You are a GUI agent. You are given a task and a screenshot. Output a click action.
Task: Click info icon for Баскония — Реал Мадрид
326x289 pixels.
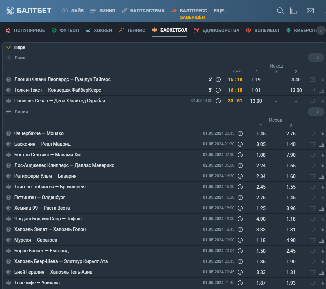pos(240,144)
